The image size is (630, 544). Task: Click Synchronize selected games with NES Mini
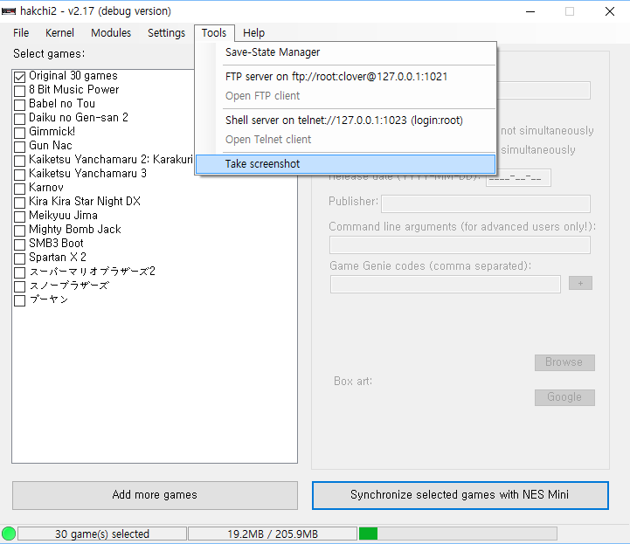(x=460, y=495)
